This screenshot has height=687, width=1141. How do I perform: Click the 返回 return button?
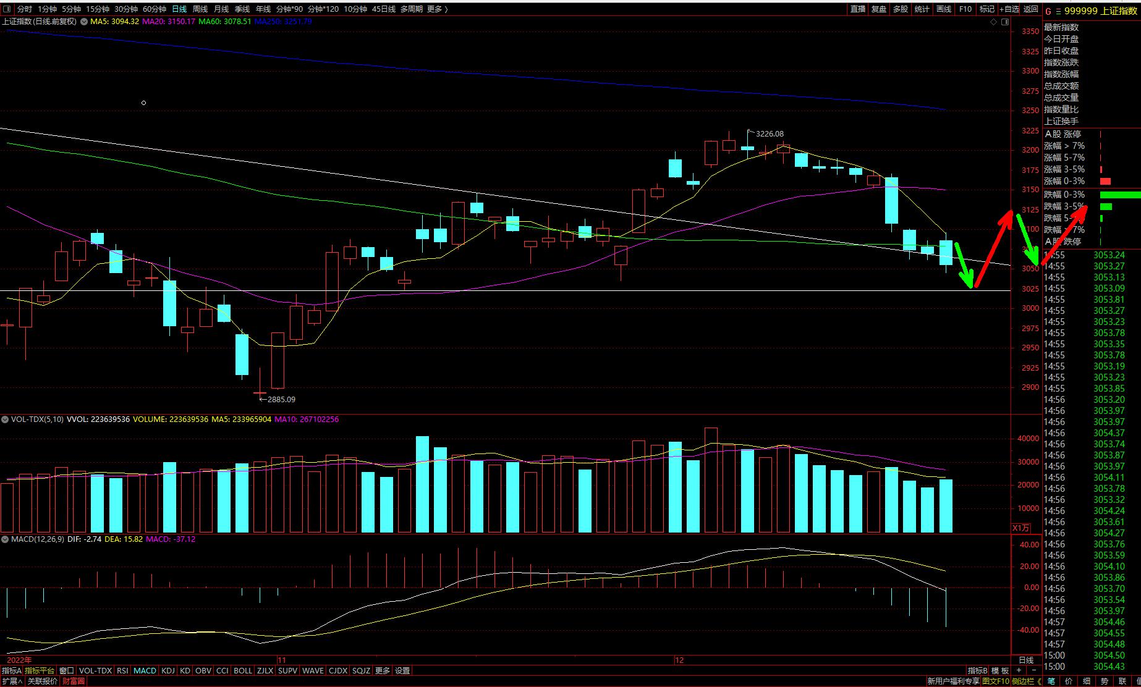[1031, 9]
